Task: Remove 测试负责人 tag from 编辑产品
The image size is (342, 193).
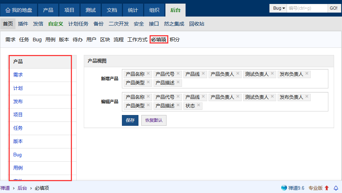Action: point(272,96)
